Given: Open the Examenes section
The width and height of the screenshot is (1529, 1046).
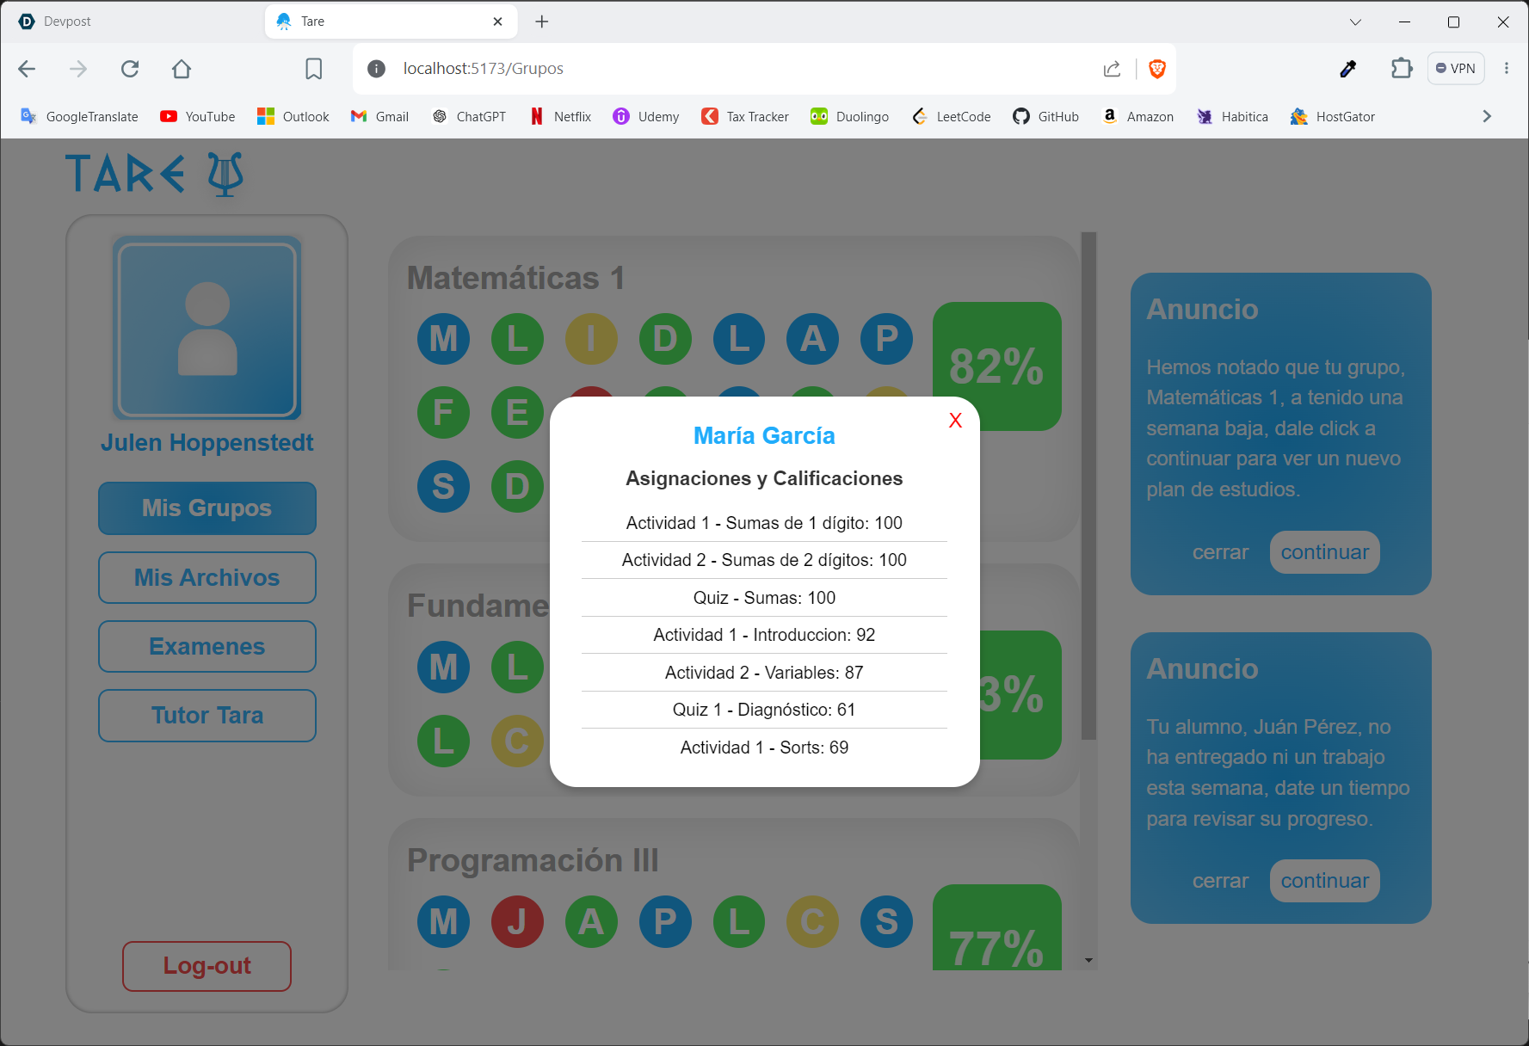Looking at the screenshot, I should tap(207, 647).
